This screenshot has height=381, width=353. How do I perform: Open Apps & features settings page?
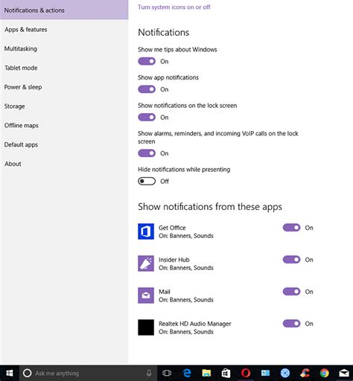[26, 30]
